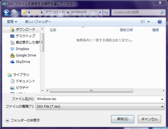Screen dimensions: 168x129
Task: Open recent locations dropdown beside the Forward arrow
Action: click(19, 12)
